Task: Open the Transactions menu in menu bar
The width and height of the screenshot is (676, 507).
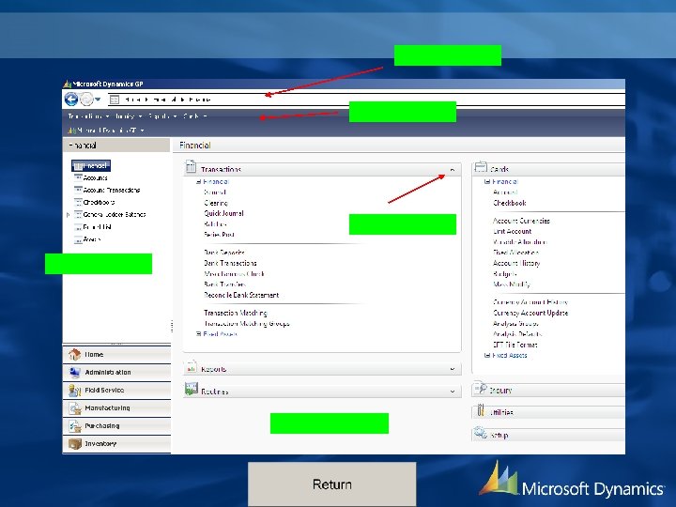Action: pyautogui.click(x=88, y=116)
